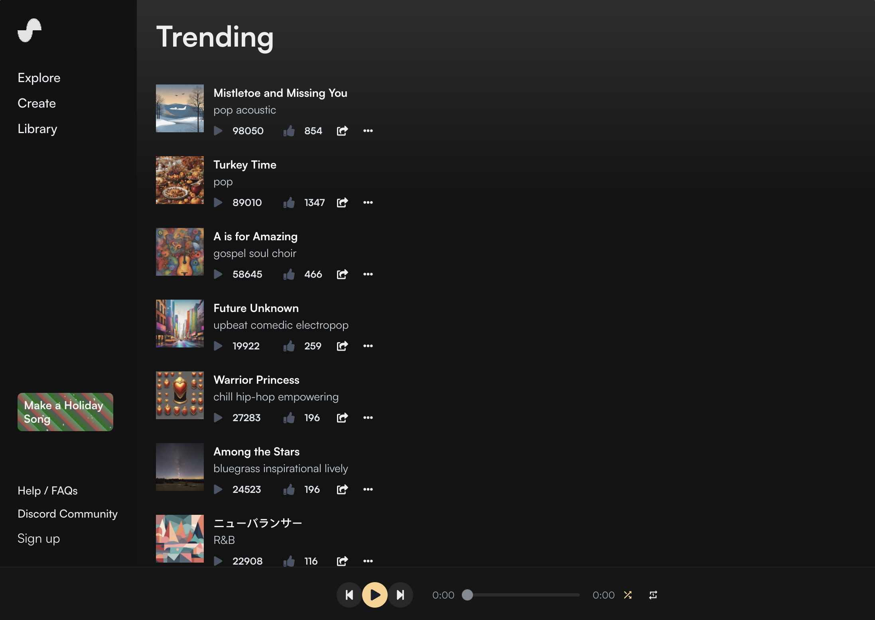
Task: Expand three-dot menu for Mistletoe song
Action: coord(368,131)
